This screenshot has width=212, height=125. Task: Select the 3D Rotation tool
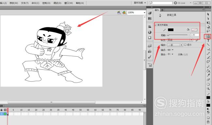(208, 27)
